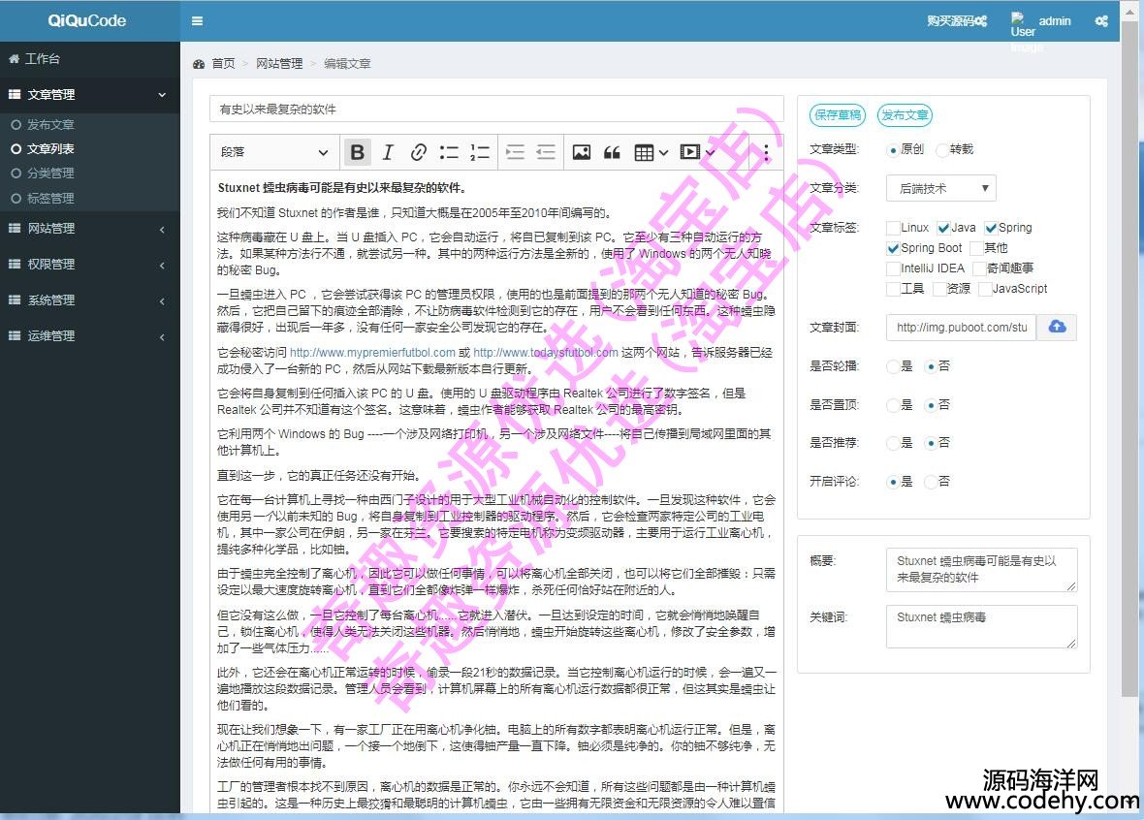Toggle the sidebar with hamburger icon

point(197,21)
